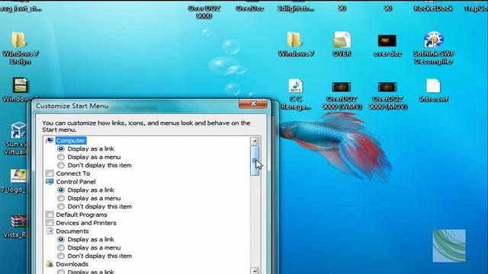Select the intro.swf file icon
Screen dimensions: 488x274
coord(433,86)
